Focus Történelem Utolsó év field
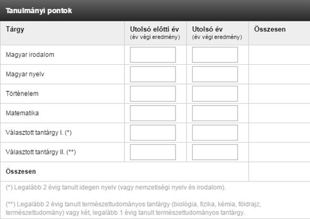This screenshot has width=310, height=219. coord(215,93)
